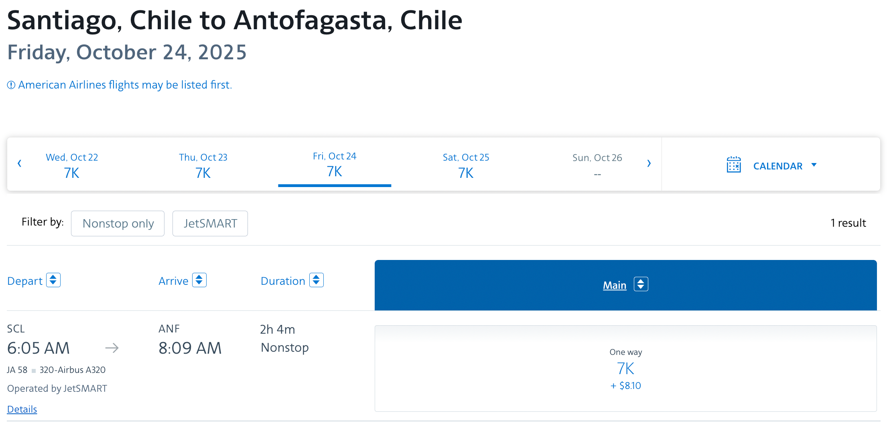
Task: Toggle the Nonstop only filter
Action: pos(118,224)
